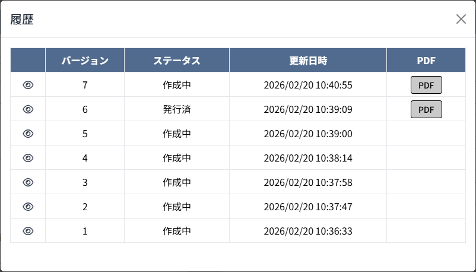Download the PDF for version 7
Screen dimensions: 476x272
[426, 85]
